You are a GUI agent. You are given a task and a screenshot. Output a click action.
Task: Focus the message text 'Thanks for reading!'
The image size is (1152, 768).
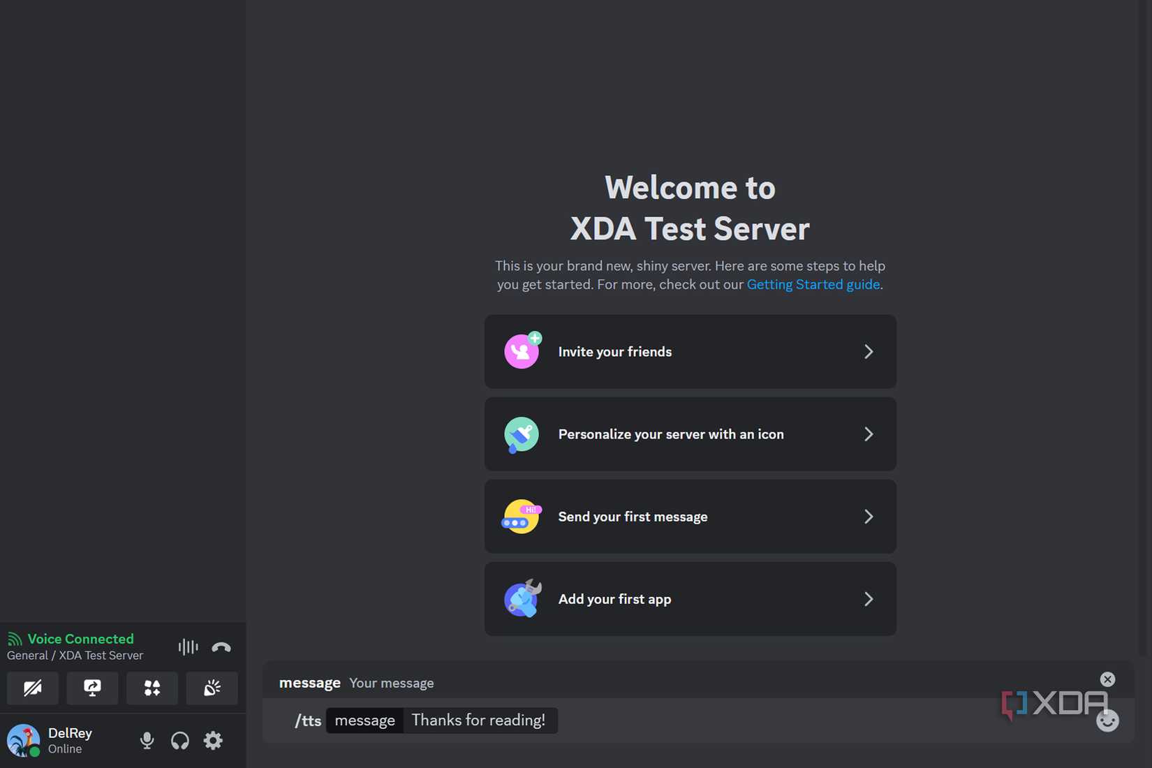tap(478, 720)
